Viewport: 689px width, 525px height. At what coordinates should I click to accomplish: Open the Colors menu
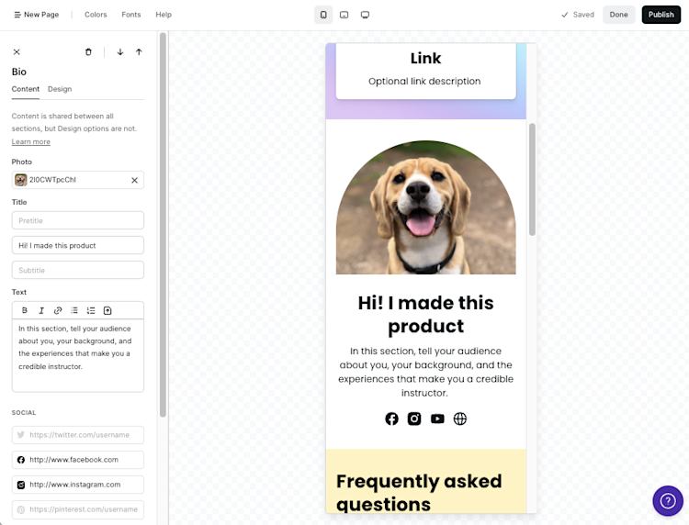(96, 15)
